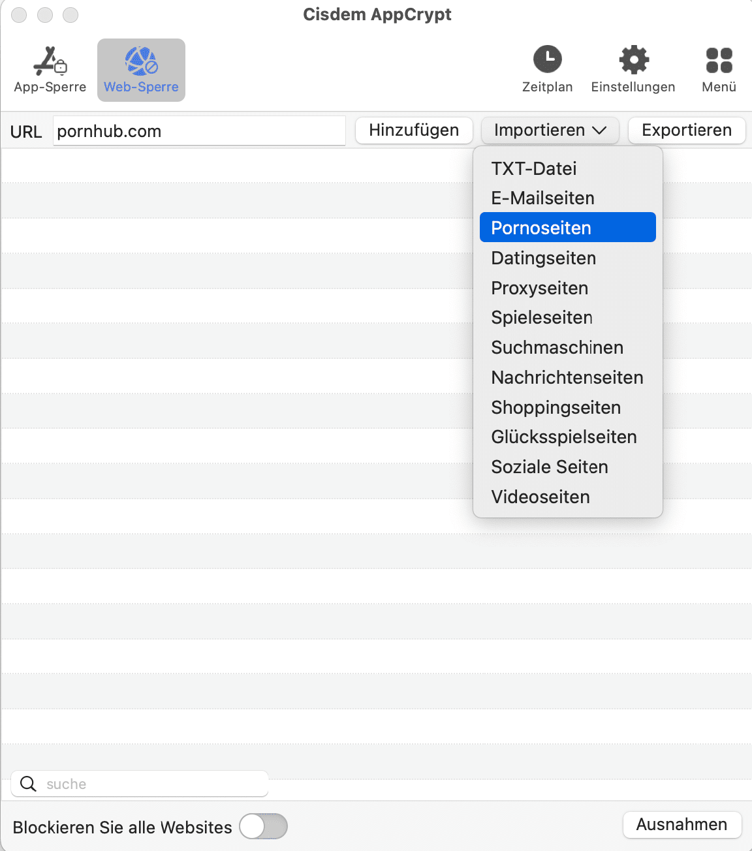752x851 pixels.
Task: Import the Videoseiten category
Action: 540,497
